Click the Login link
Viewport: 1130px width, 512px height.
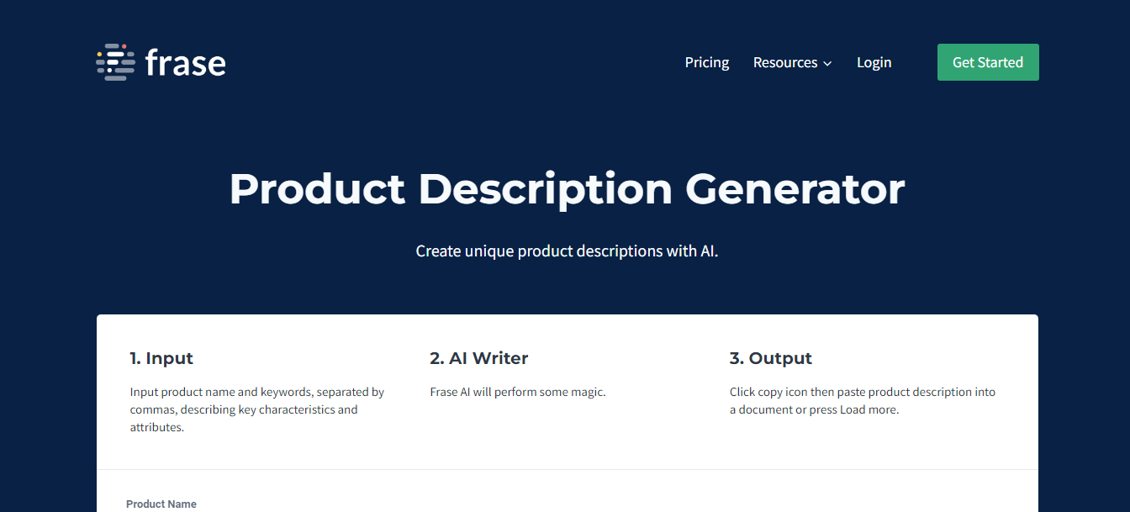pyautogui.click(x=874, y=62)
